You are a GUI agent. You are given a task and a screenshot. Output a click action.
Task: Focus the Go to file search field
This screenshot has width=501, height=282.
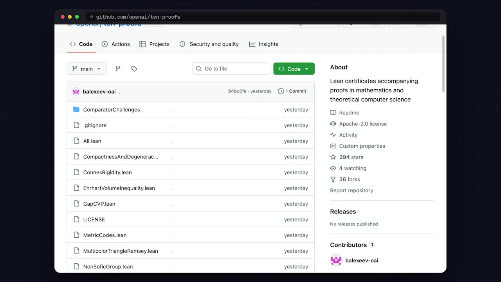pos(231,69)
